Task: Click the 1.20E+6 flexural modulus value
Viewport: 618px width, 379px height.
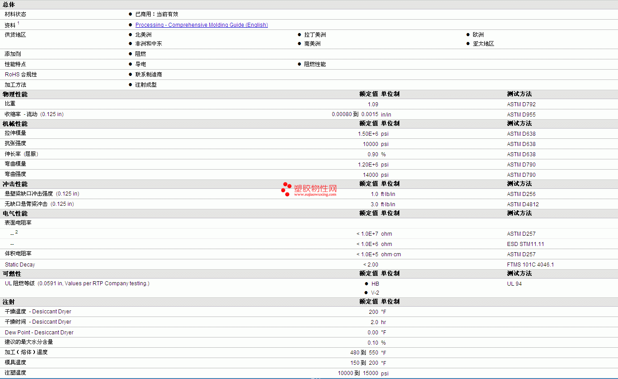Action: coord(368,165)
